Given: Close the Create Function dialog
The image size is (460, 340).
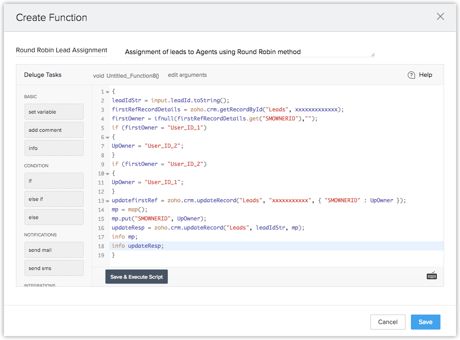Looking at the screenshot, I should pos(440,17).
